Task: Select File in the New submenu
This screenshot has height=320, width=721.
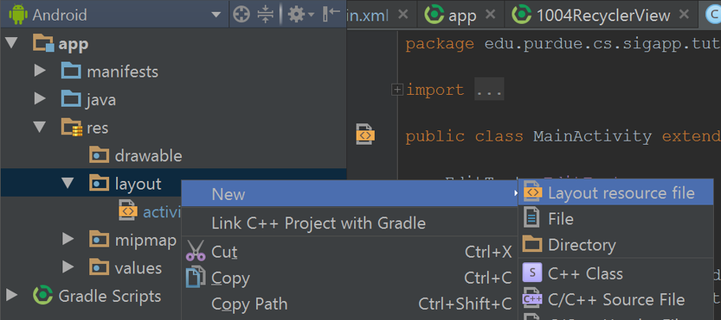Action: pyautogui.click(x=616, y=218)
